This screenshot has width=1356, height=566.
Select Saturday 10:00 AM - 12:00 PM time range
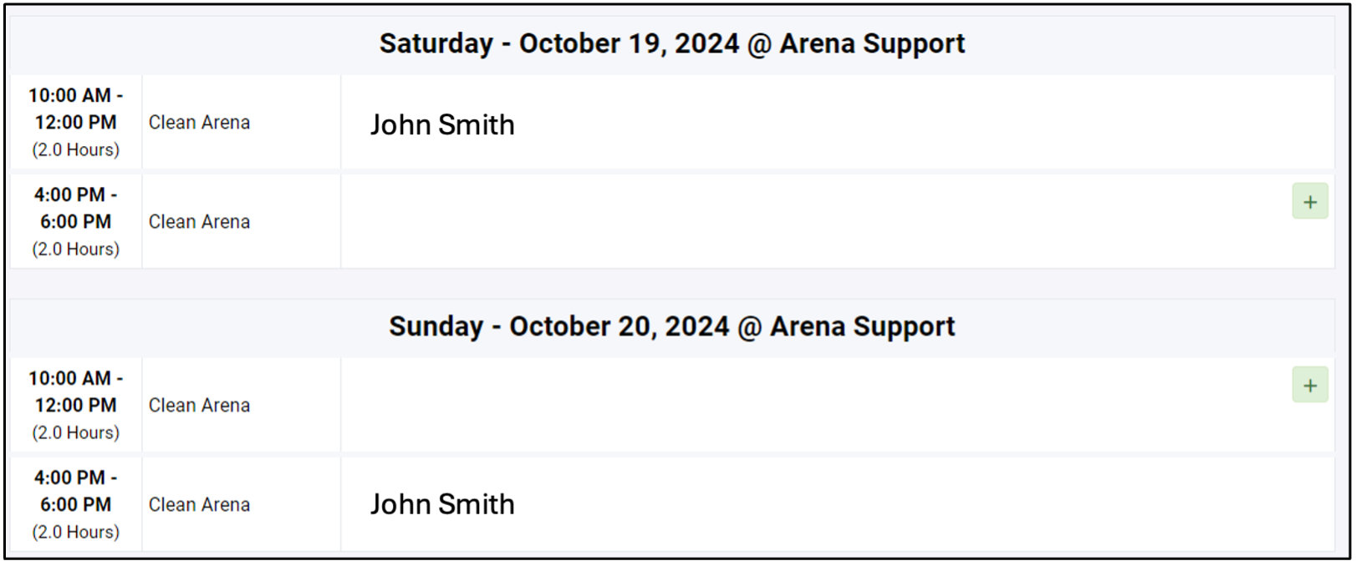tap(75, 109)
